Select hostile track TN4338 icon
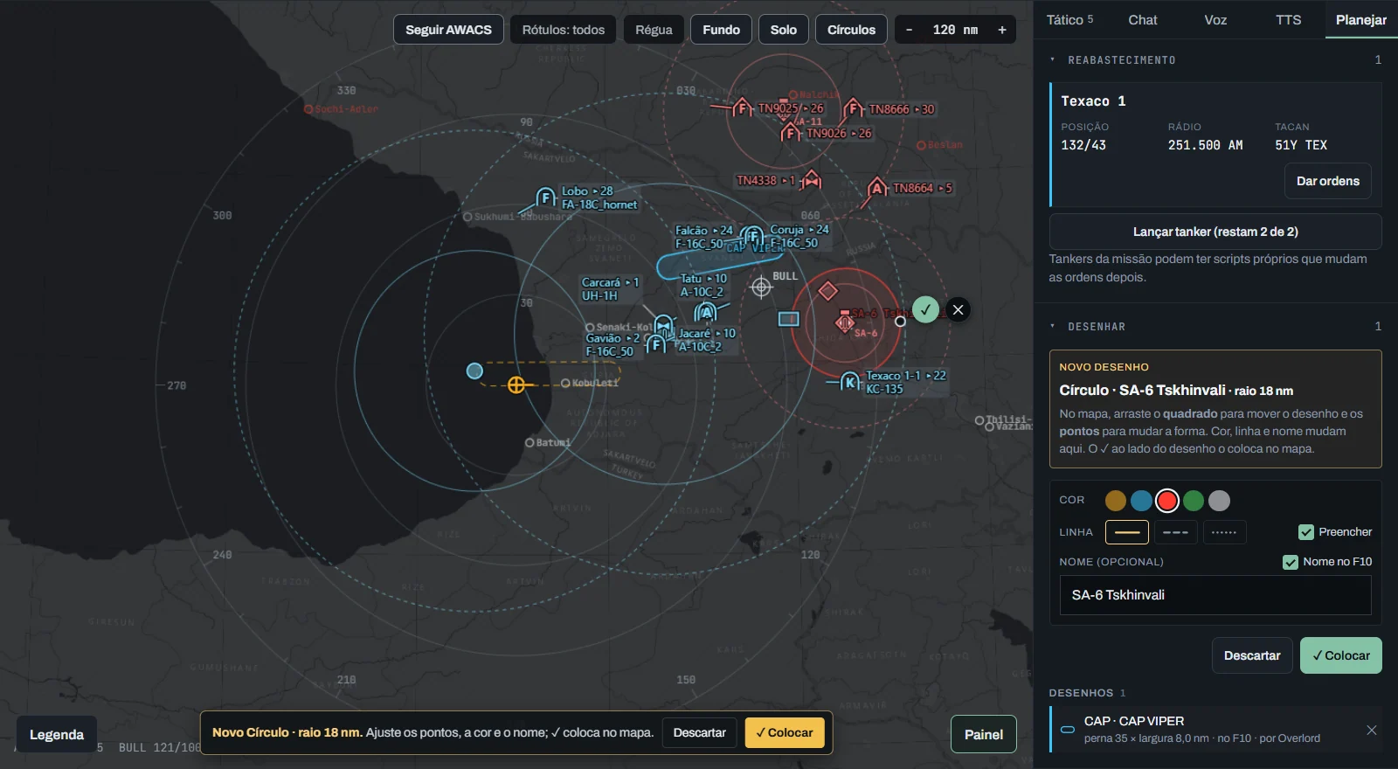 point(812,180)
